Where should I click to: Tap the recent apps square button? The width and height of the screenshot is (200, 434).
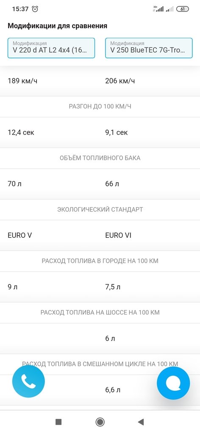pos(58,422)
